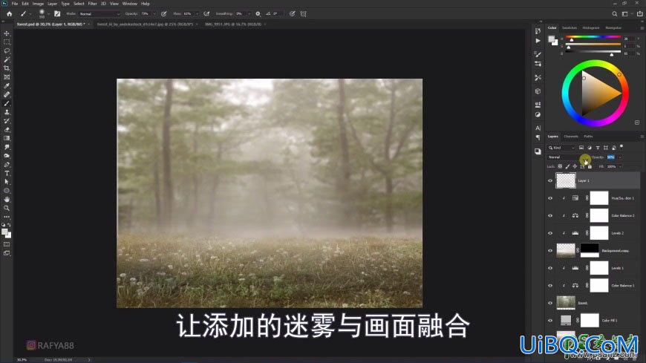
Task: Switch to the IMG_9951.JPG document tab
Action: [233, 24]
